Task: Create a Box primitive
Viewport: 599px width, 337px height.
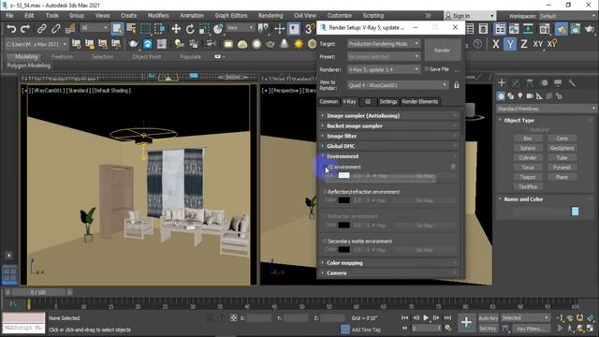Action: (528, 139)
